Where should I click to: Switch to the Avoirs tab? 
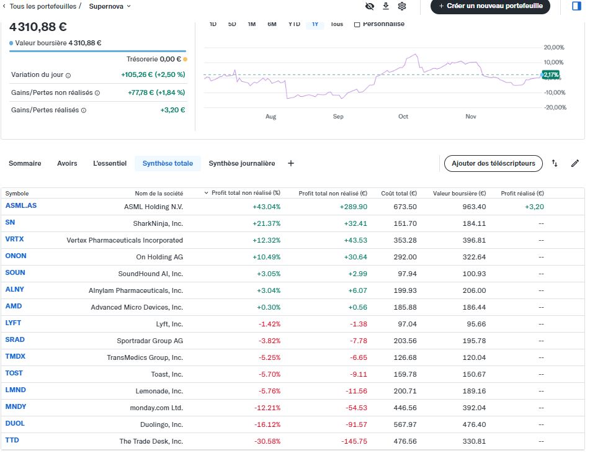point(67,163)
